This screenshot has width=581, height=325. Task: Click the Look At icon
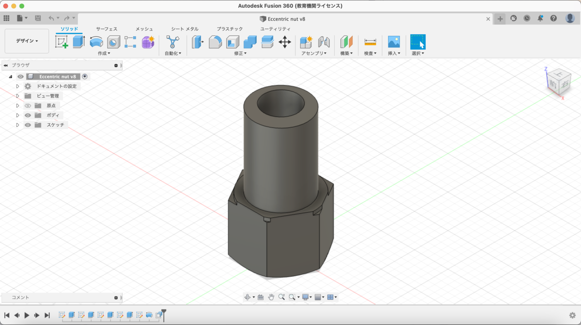point(260,297)
